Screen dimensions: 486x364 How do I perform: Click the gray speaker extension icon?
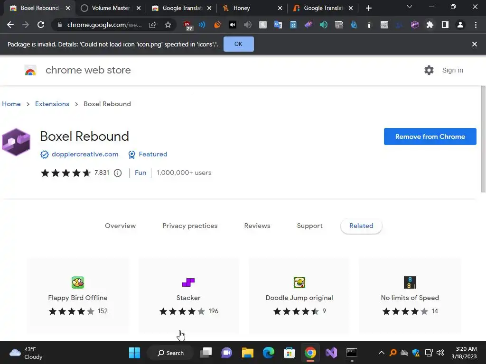pos(247,25)
